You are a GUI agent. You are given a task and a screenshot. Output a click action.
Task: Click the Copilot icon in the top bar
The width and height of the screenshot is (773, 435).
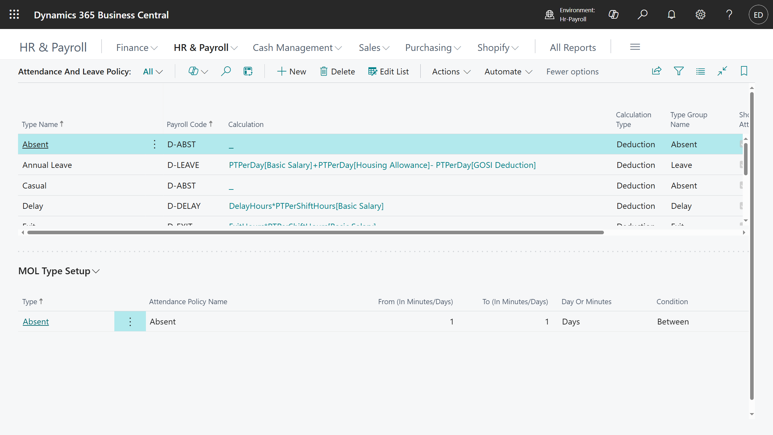click(x=613, y=15)
